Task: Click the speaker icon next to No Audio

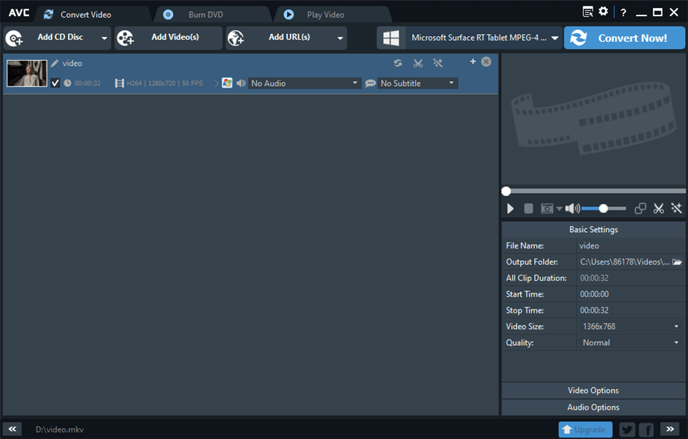Action: coord(241,83)
